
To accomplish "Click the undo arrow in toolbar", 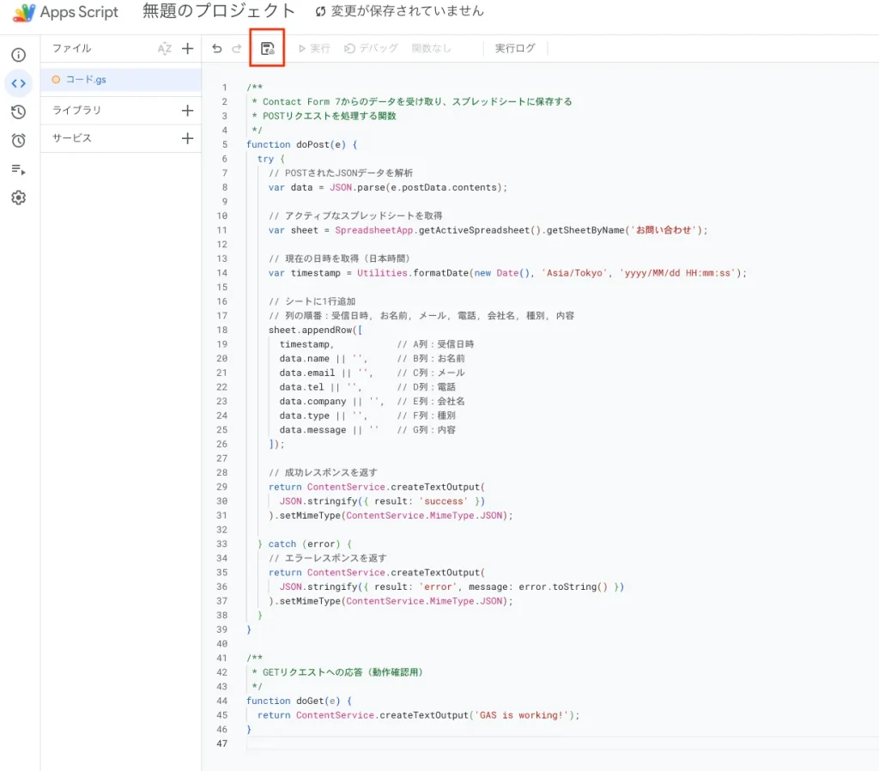I will [217, 49].
